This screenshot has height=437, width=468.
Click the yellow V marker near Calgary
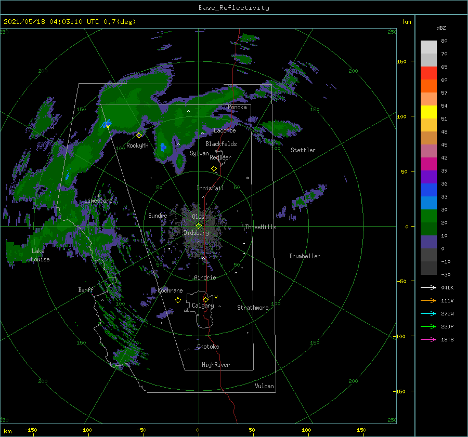[216, 297]
